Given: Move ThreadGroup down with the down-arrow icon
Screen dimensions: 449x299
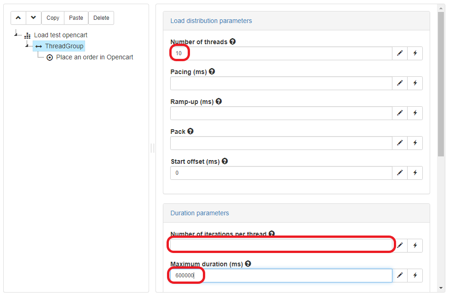Looking at the screenshot, I should [x=33, y=17].
